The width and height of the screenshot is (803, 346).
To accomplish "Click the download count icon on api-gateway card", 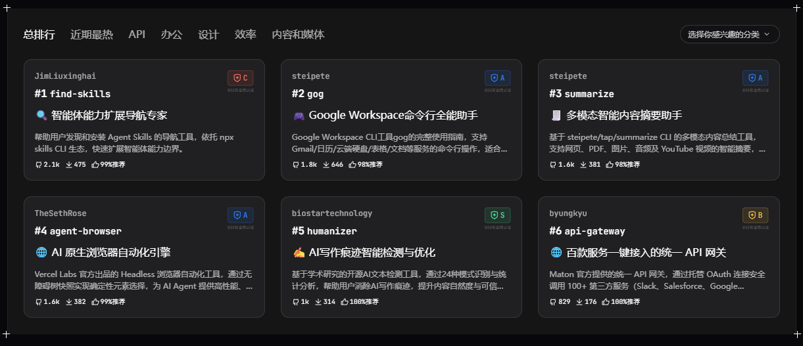I will pyautogui.click(x=579, y=302).
